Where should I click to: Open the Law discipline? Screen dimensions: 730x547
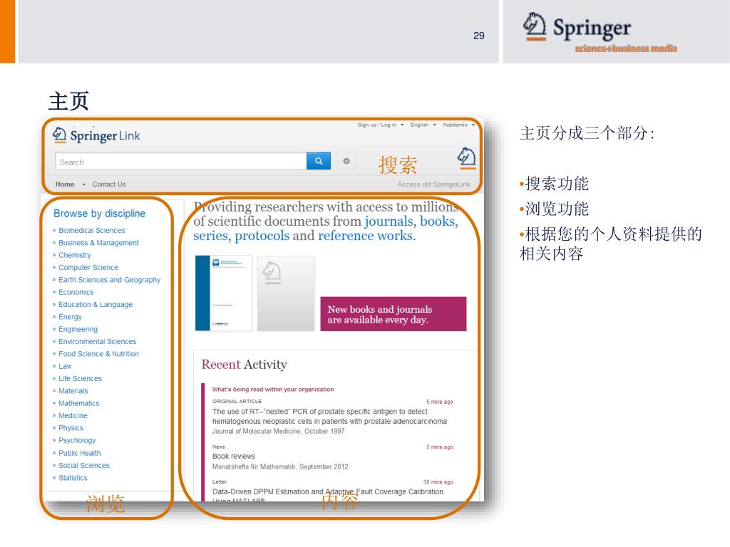[x=65, y=366]
